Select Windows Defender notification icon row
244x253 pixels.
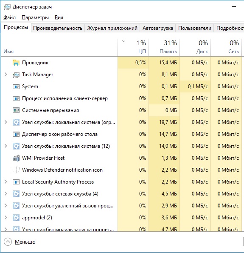(x=121, y=170)
